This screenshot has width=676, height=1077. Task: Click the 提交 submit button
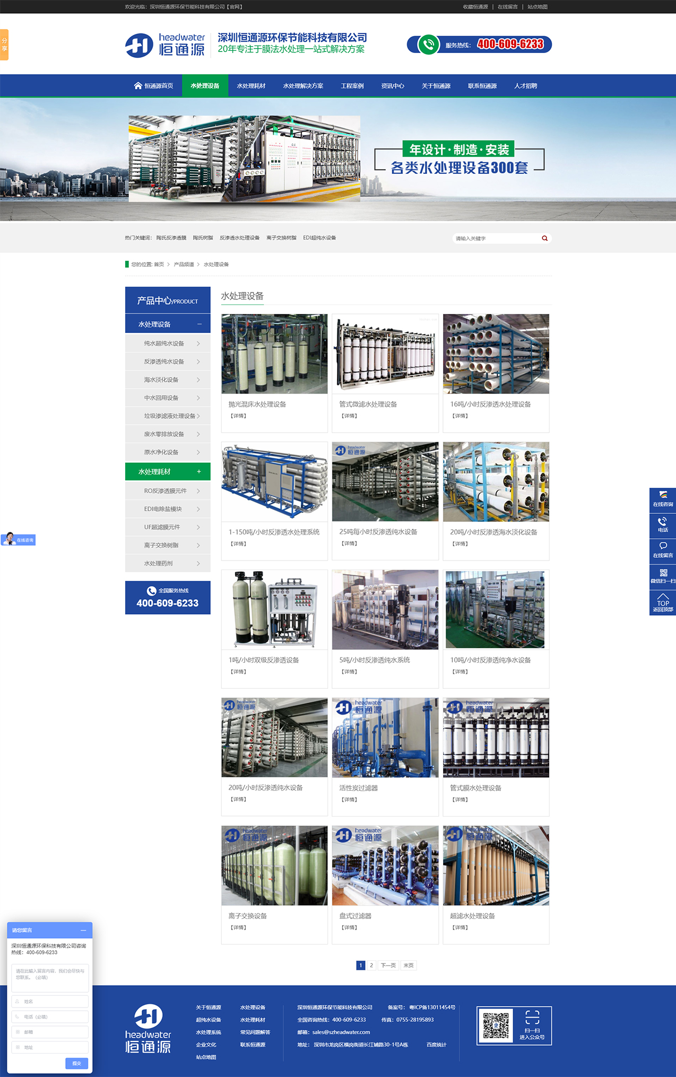click(x=76, y=1063)
